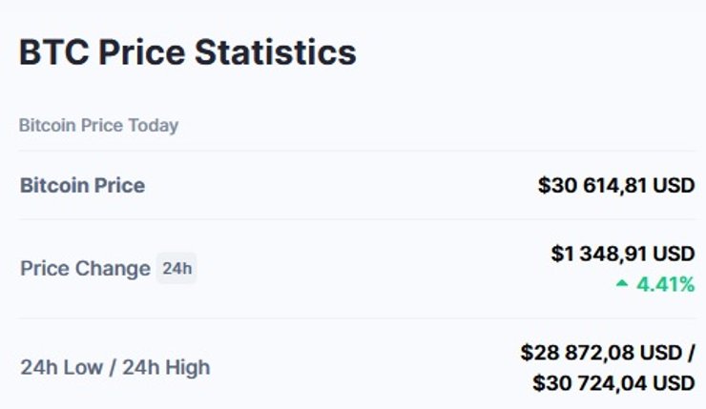The image size is (706, 409).
Task: Click the word Today in the subheading
Action: (156, 126)
